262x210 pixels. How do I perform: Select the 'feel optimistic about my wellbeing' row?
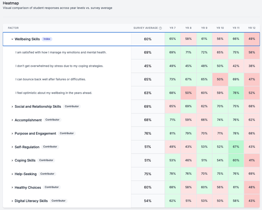click(131, 93)
